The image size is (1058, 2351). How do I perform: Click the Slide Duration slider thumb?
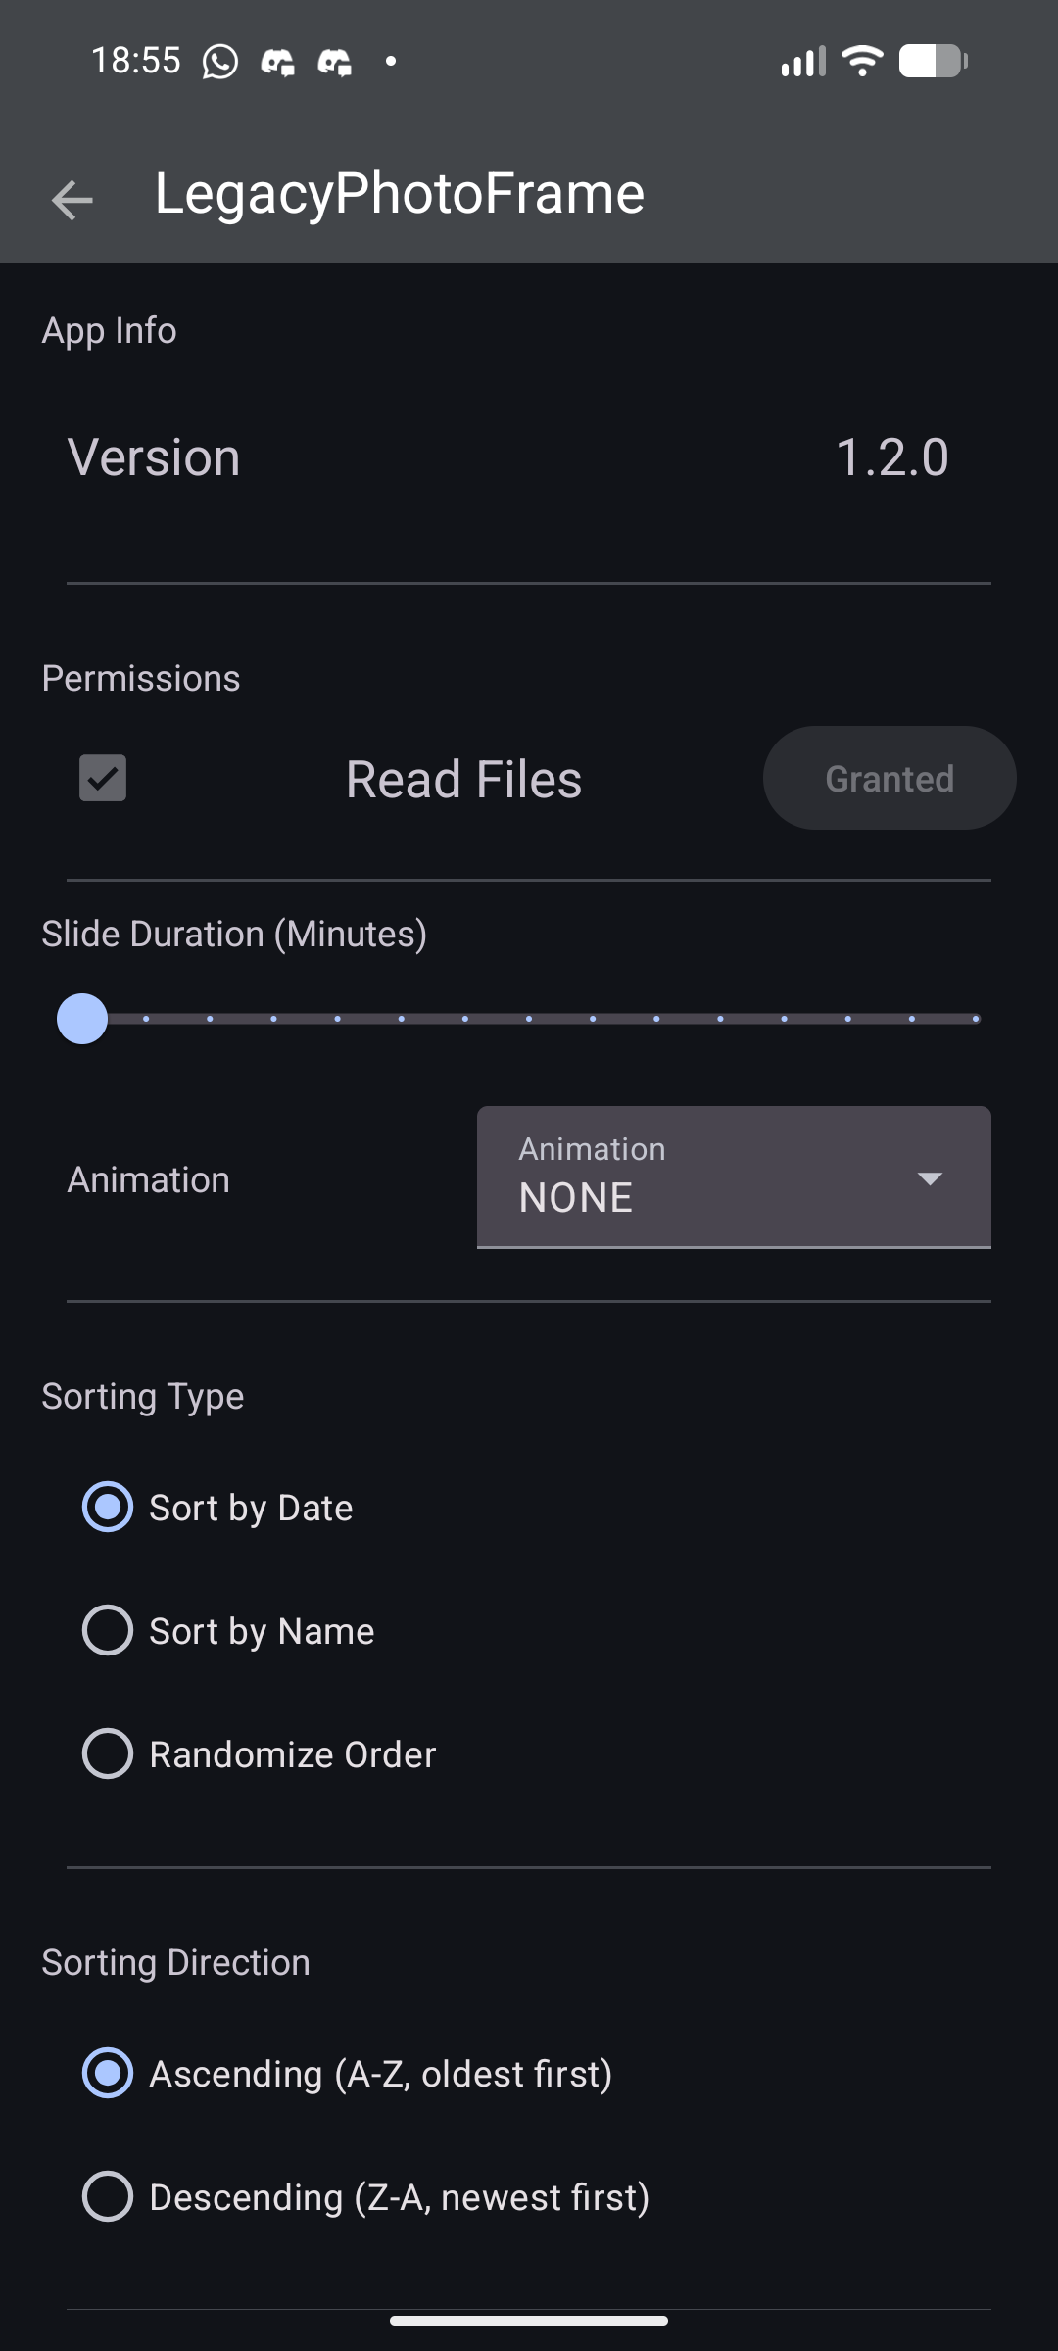[x=82, y=1019]
